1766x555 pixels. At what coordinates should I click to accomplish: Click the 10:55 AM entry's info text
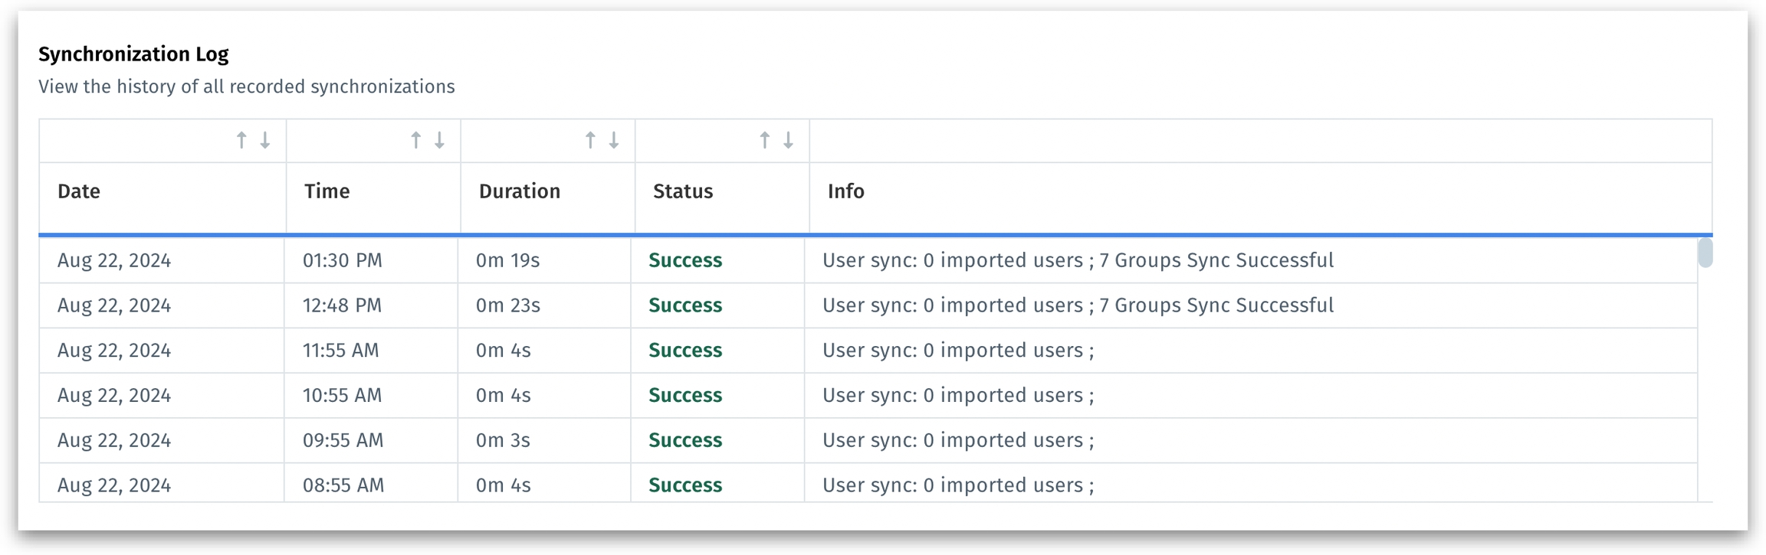pos(958,396)
